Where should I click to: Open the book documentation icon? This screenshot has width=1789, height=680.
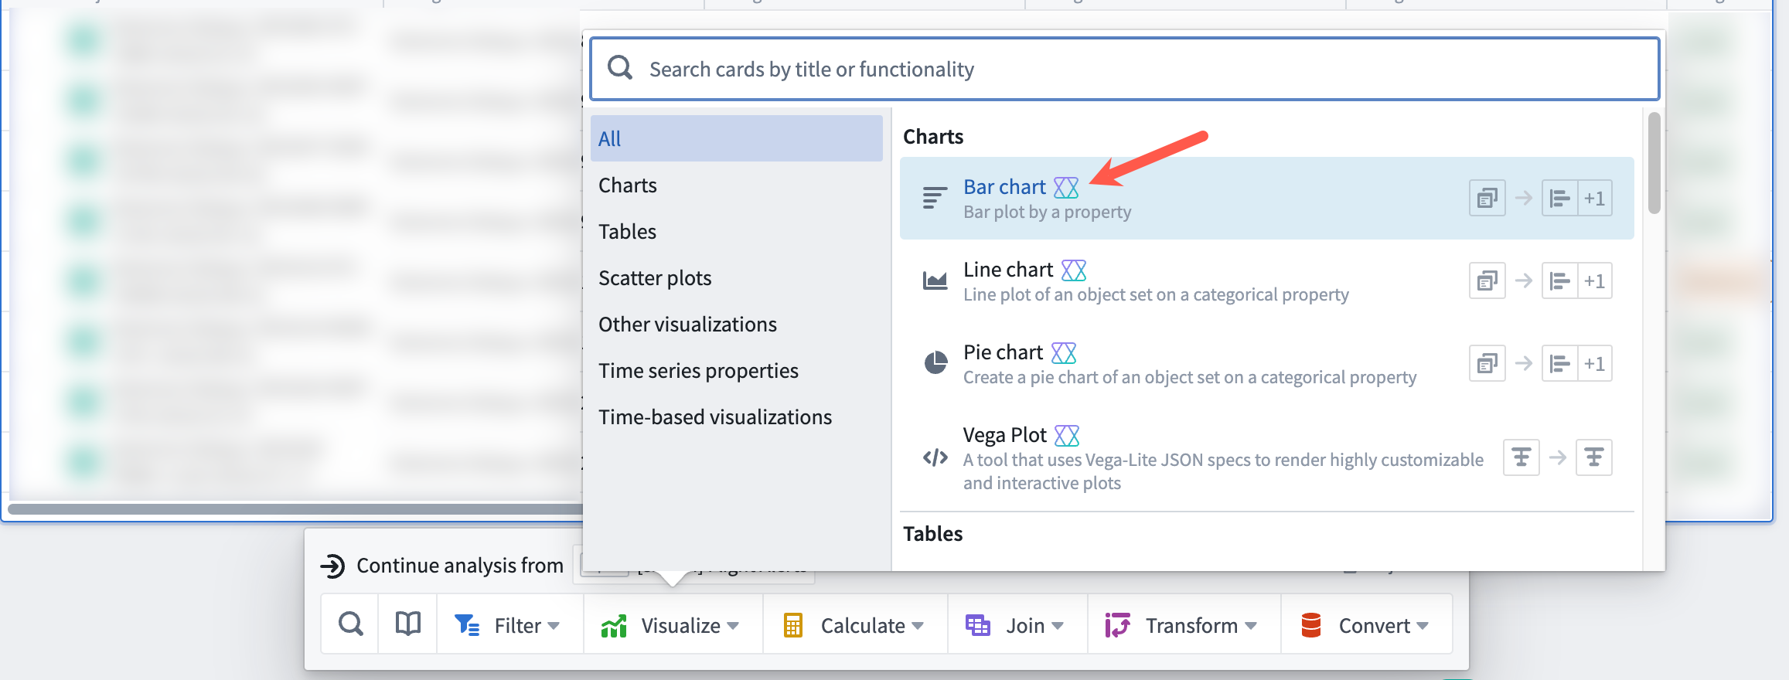pyautogui.click(x=407, y=624)
